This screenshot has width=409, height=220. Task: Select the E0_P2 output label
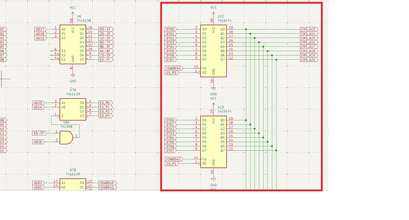pyautogui.click(x=105, y=112)
